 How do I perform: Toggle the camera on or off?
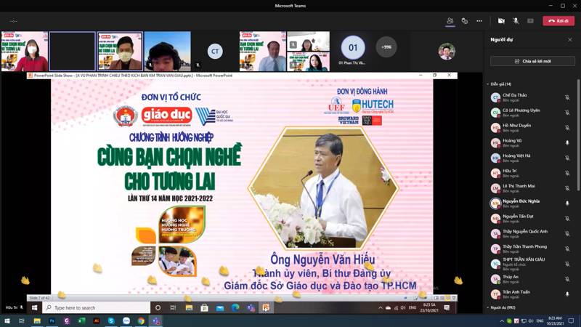coord(501,21)
